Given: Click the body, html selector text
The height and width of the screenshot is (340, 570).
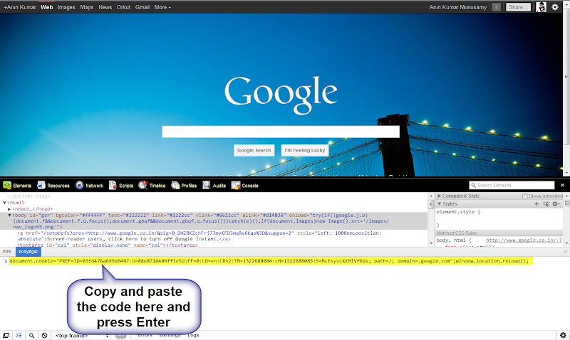Looking at the screenshot, I should tap(454, 240).
